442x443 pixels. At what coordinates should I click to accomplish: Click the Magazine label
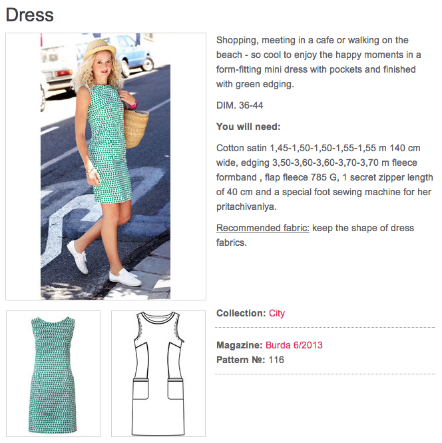[x=240, y=345]
